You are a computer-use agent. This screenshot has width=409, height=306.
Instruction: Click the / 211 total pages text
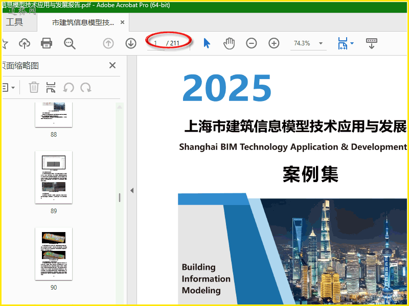pos(173,43)
